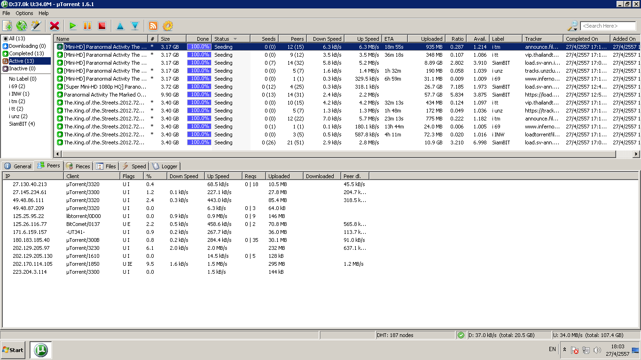This screenshot has width=641, height=360.
Task: Switch to the General tab
Action: pyautogui.click(x=18, y=166)
